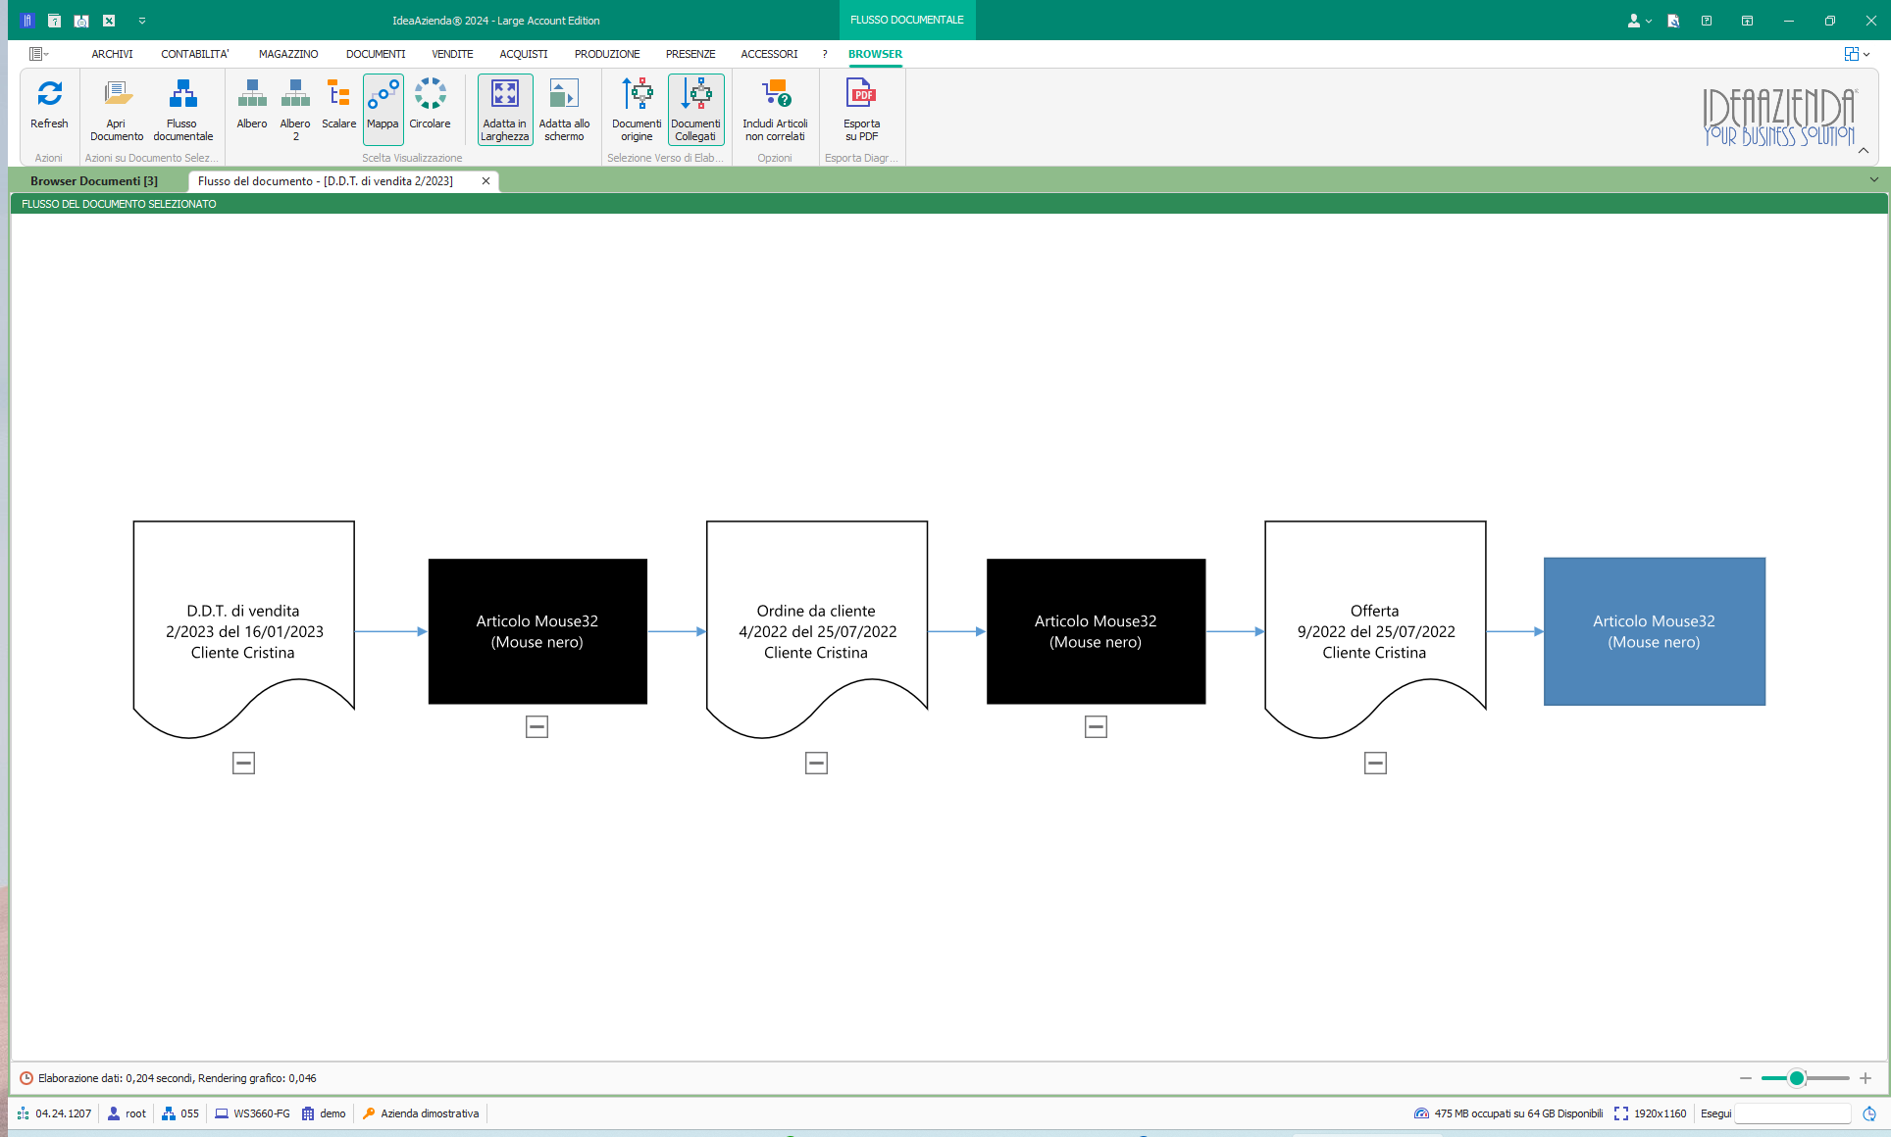This screenshot has height=1137, width=1891.
Task: Click the Esegui input field
Action: [1792, 1113]
